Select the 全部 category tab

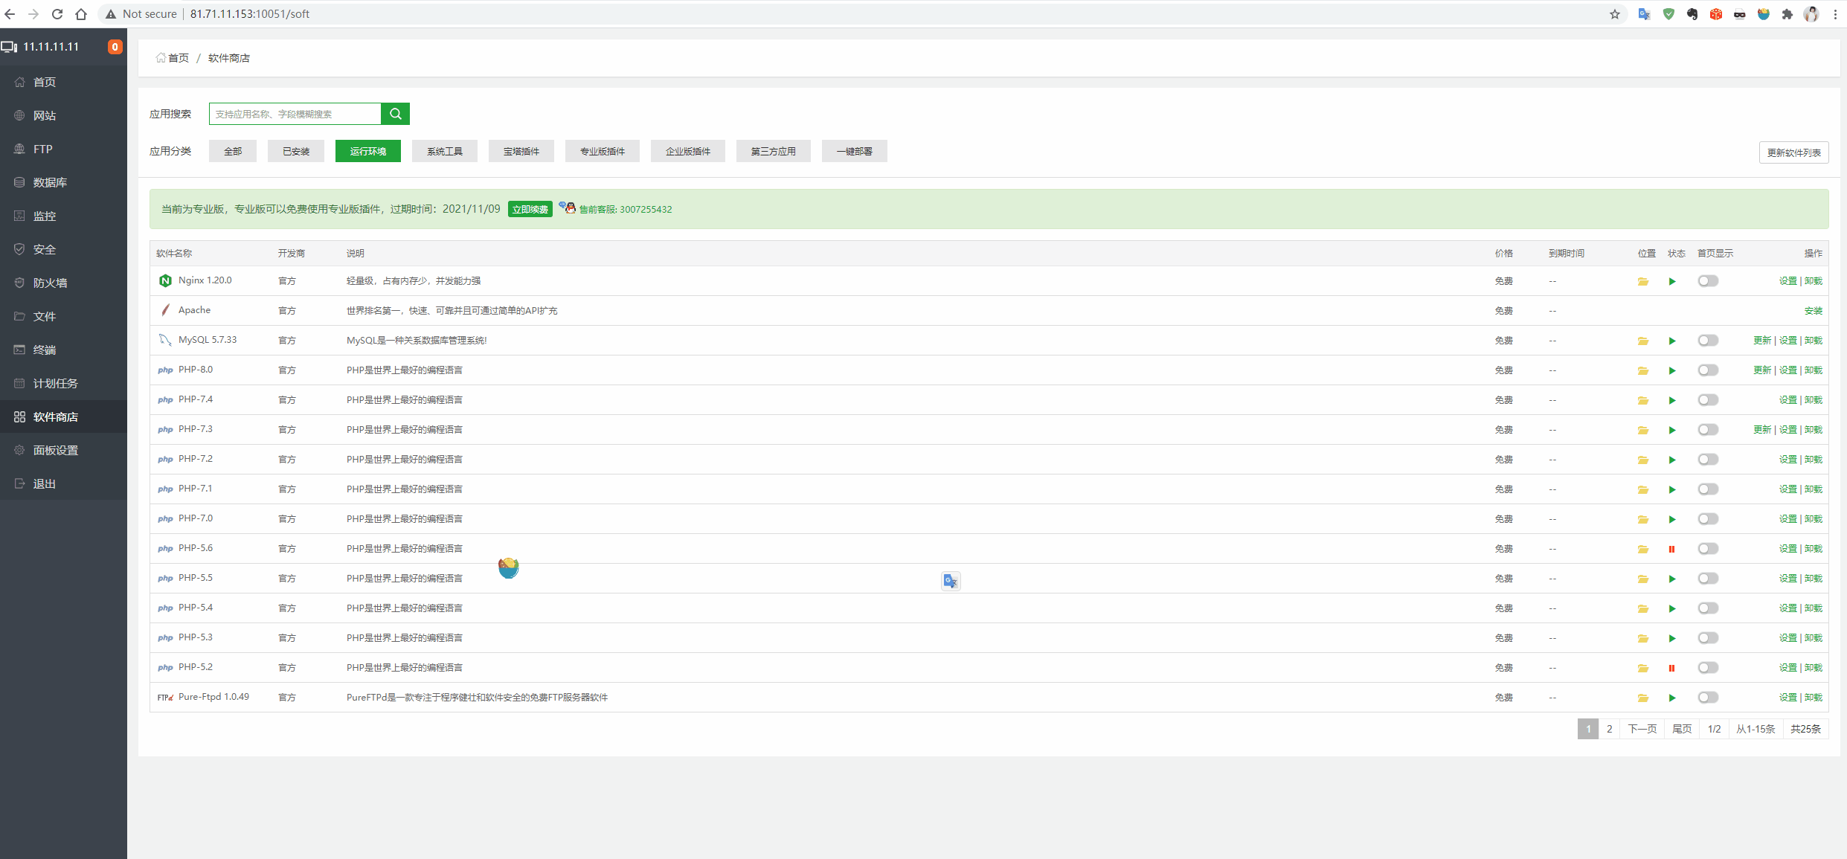[233, 151]
